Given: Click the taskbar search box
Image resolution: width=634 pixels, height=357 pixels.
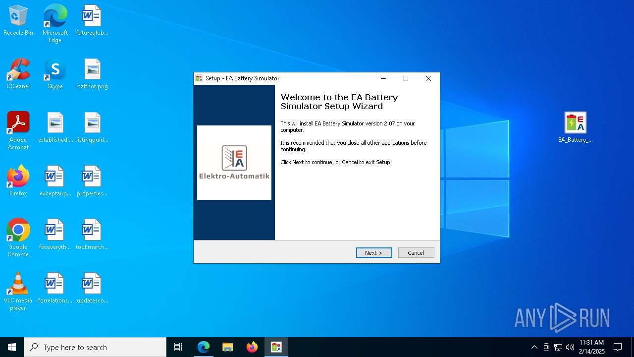Looking at the screenshot, I should point(95,347).
